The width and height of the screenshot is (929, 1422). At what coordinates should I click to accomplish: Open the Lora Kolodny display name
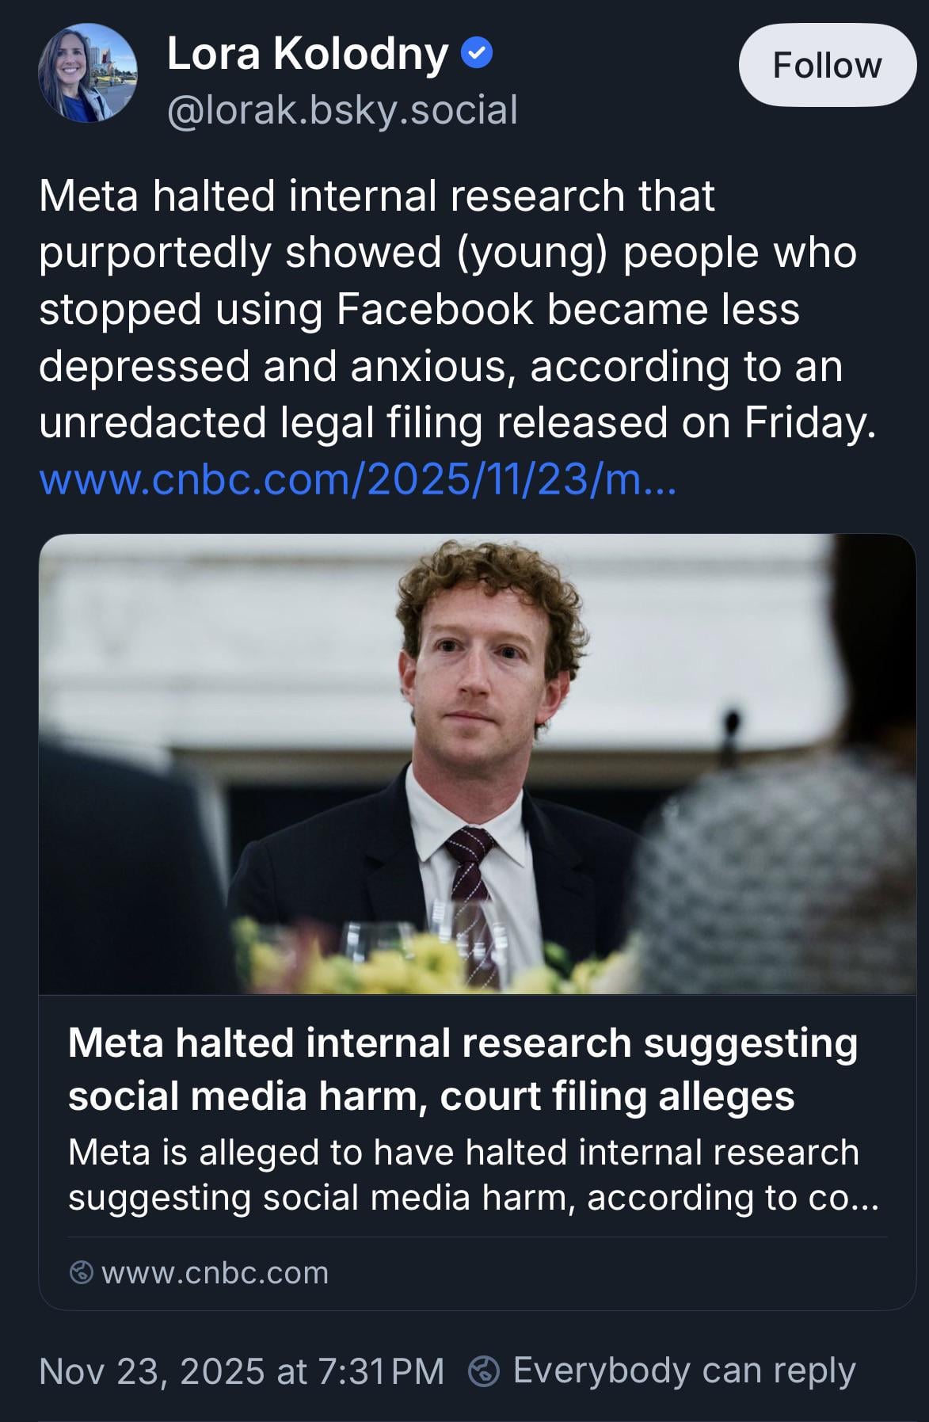click(307, 54)
